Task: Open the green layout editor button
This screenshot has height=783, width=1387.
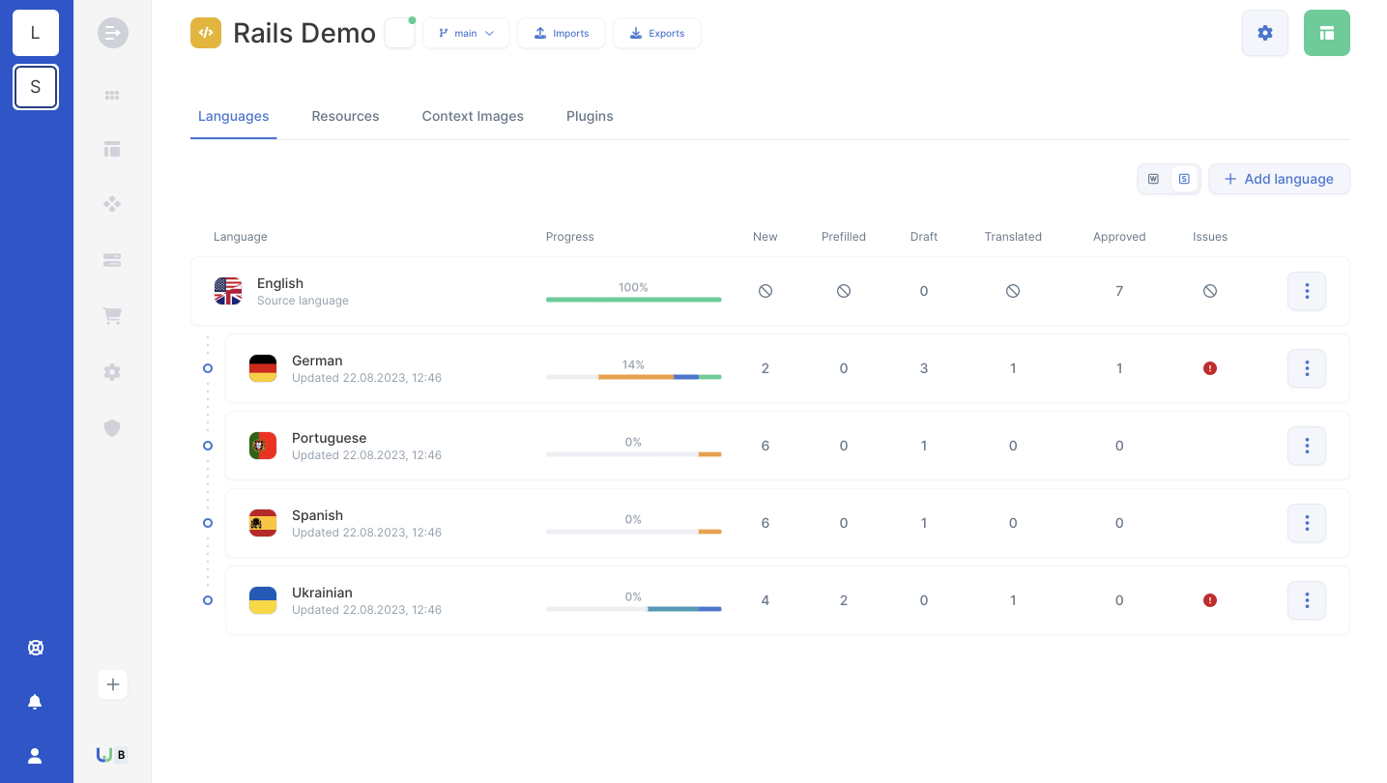Action: point(1326,33)
